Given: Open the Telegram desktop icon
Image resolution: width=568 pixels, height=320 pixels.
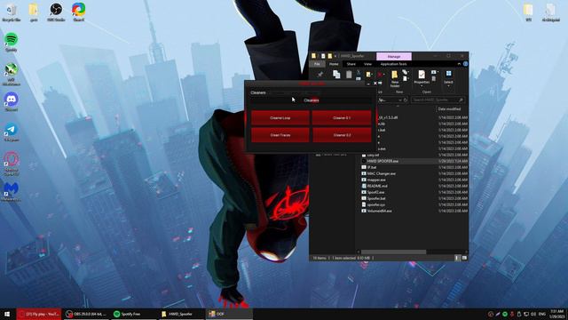Looking at the screenshot, I should 12,132.
